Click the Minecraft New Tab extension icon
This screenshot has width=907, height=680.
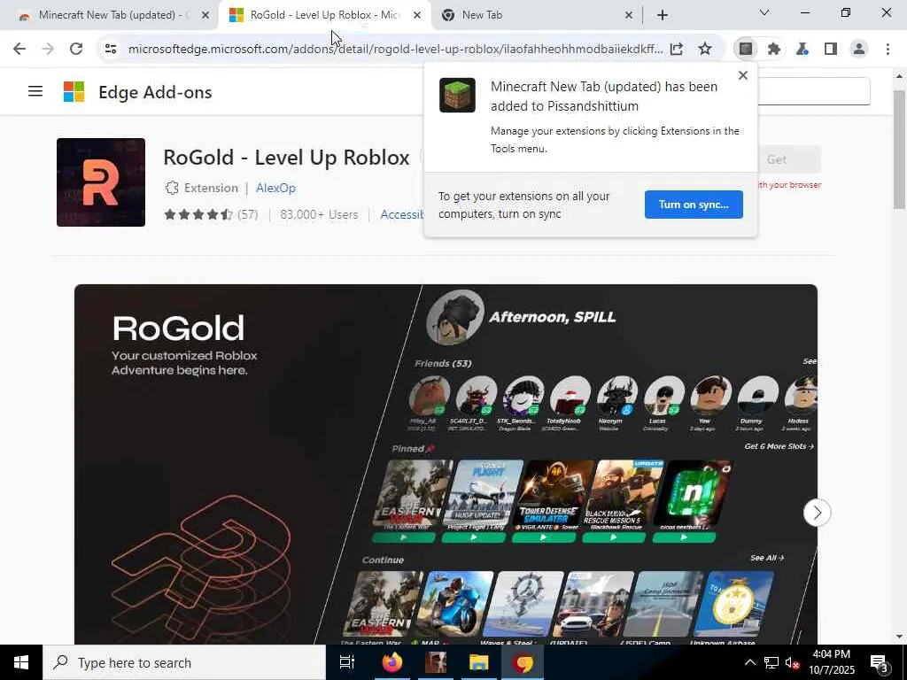pyautogui.click(x=746, y=49)
